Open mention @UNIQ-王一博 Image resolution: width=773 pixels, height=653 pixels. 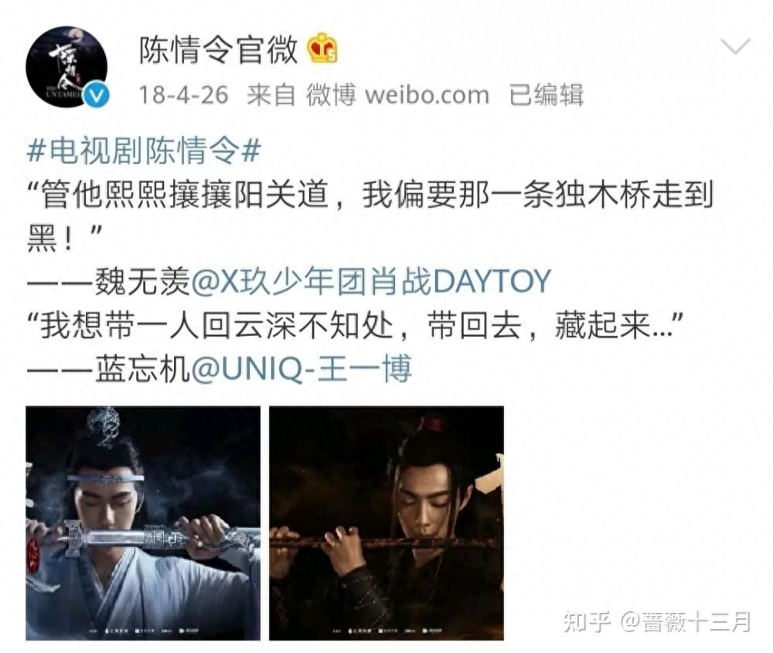click(301, 369)
